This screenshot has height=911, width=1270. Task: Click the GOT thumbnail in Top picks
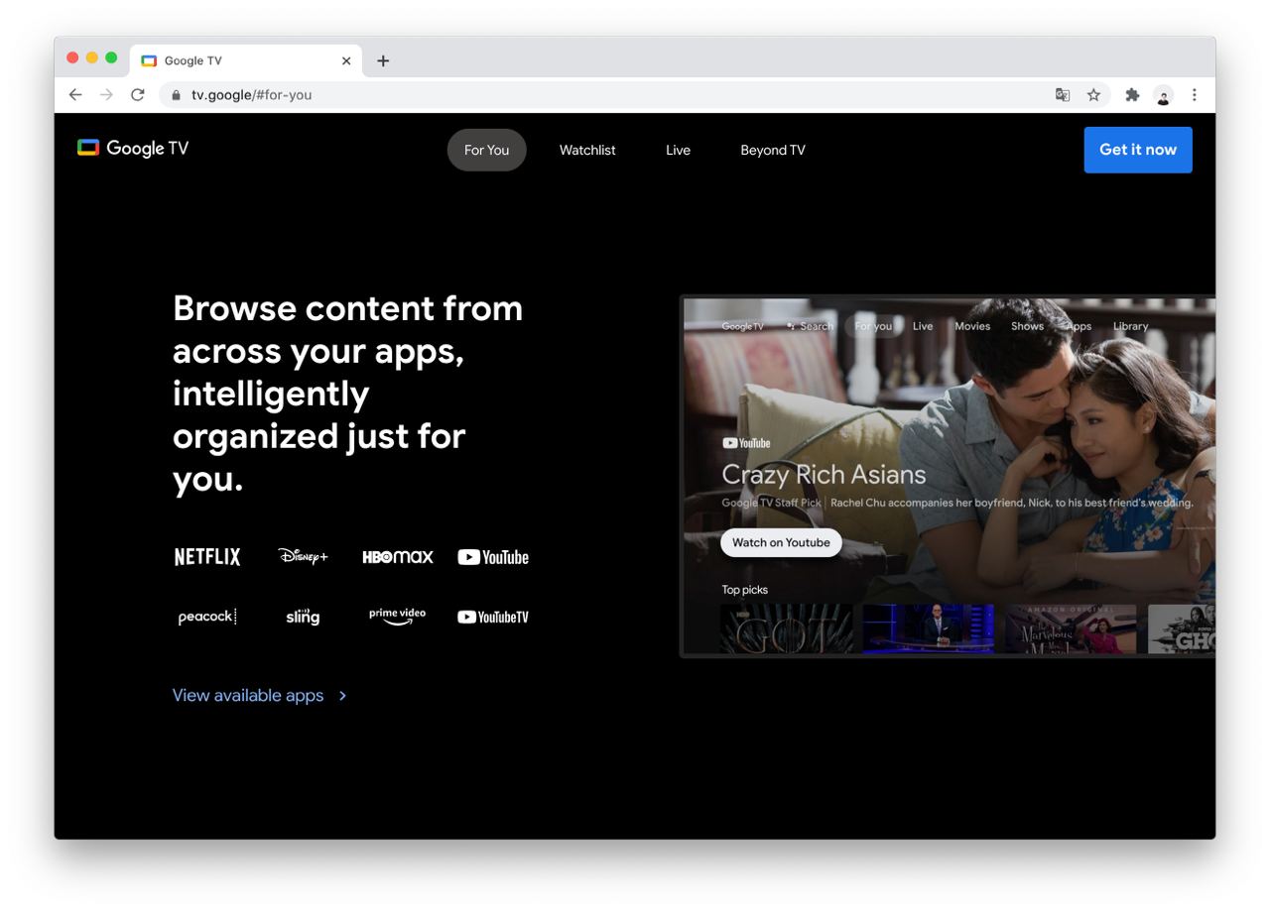click(787, 628)
